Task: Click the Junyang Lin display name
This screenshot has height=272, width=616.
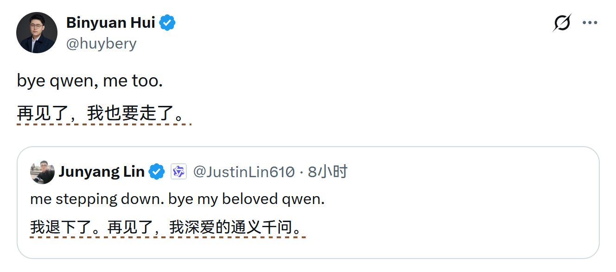Action: [x=102, y=172]
